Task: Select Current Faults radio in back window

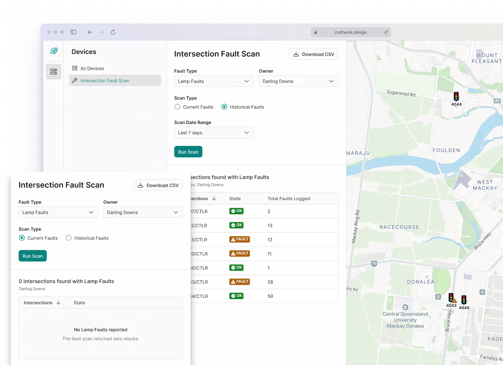Action: click(x=177, y=107)
